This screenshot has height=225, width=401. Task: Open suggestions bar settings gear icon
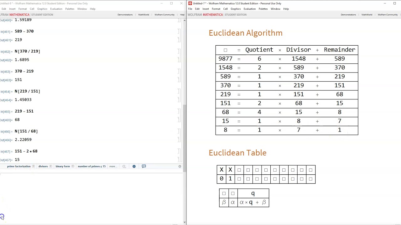coord(134,166)
